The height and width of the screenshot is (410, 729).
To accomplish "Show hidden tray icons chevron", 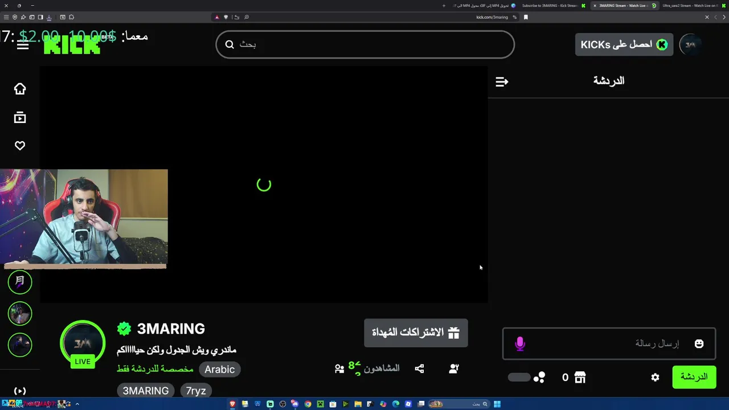I will click(77, 404).
